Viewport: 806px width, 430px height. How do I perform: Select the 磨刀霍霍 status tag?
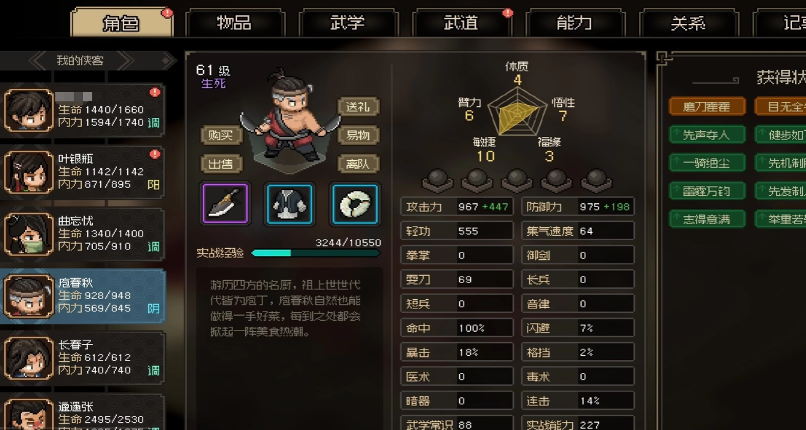[707, 106]
